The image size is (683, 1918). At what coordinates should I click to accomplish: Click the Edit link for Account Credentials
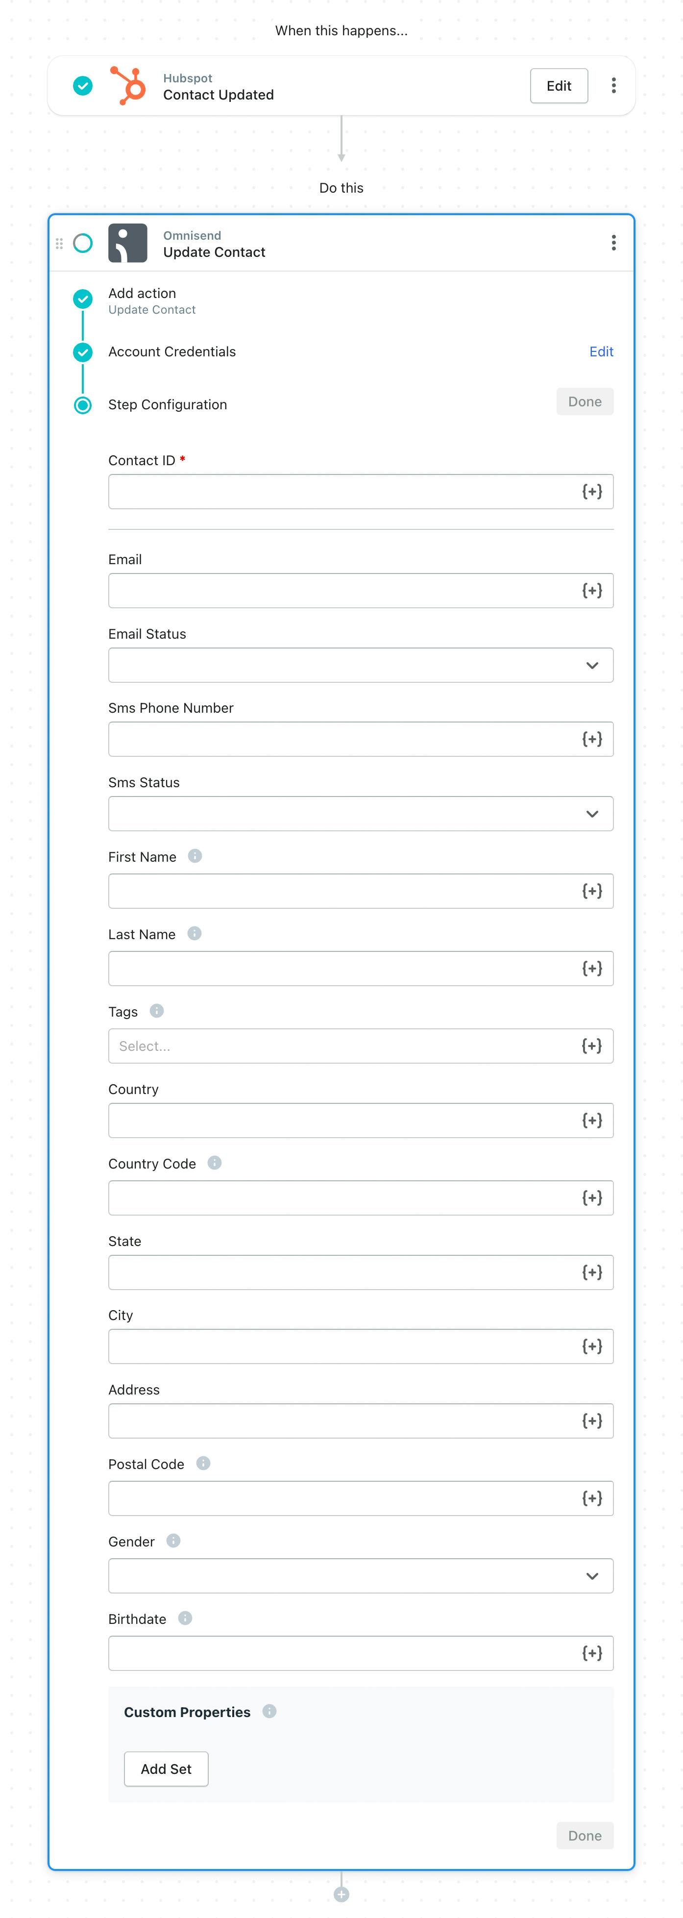(601, 351)
